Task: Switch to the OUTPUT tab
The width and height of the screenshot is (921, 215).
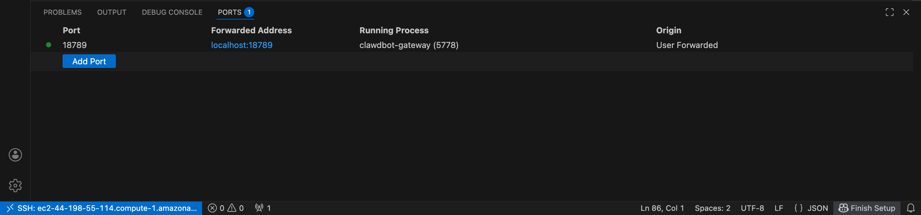Action: pyautogui.click(x=112, y=12)
